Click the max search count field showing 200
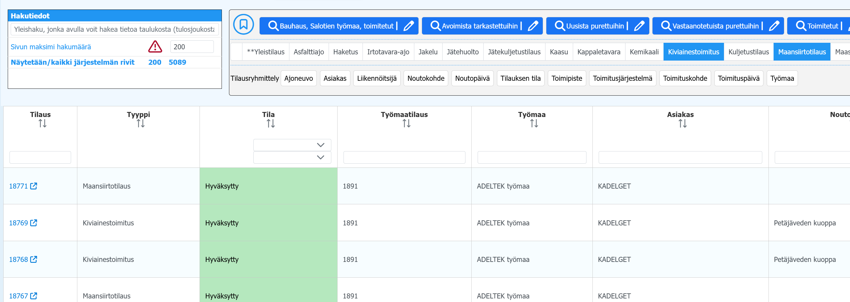The height and width of the screenshot is (302, 850). pos(192,47)
